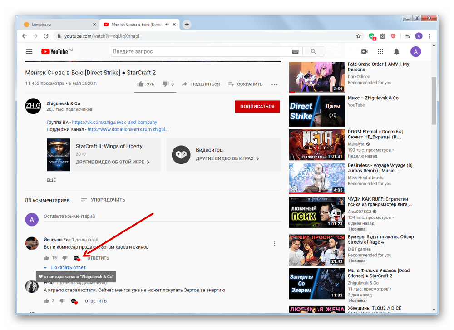Open the ЛЮБИМЫЙ ПСИХ video thumbnail
Viewport: 454px width, 330px height.
point(317,212)
